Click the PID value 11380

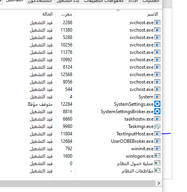click(x=66, y=30)
